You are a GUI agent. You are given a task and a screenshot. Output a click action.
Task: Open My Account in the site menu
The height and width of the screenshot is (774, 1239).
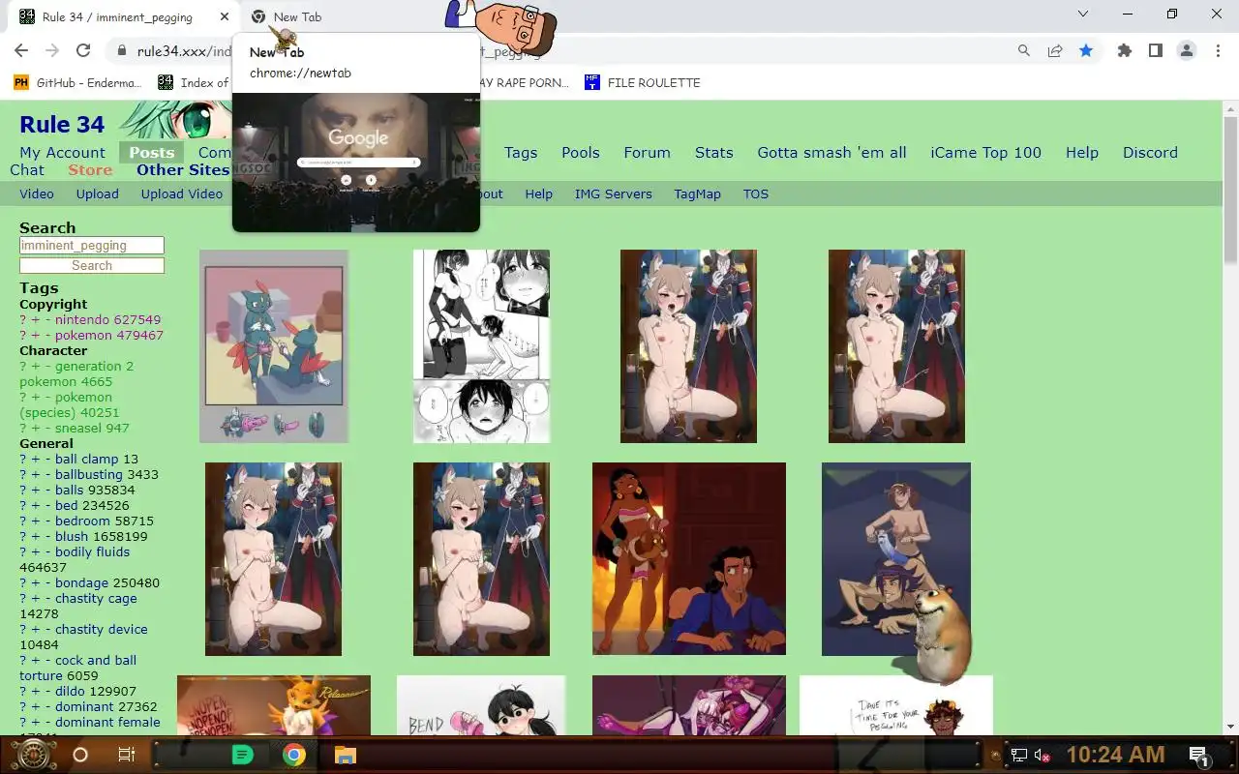coord(62,152)
